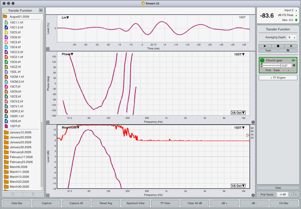Image resolution: width=301 pixels, height=209 pixels.
Task: Click the August21.2026 open folder icon
Action: click(x=5, y=16)
